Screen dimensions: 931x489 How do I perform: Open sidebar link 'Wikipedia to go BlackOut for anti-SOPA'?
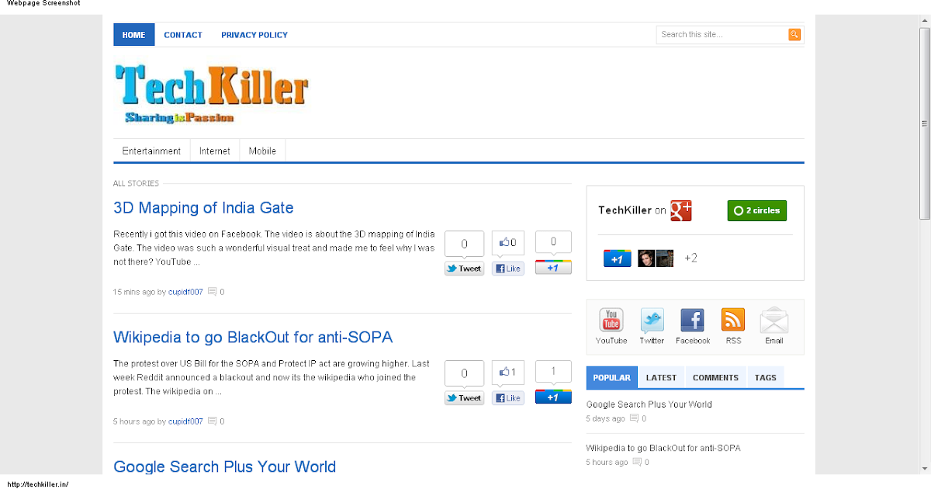click(663, 448)
